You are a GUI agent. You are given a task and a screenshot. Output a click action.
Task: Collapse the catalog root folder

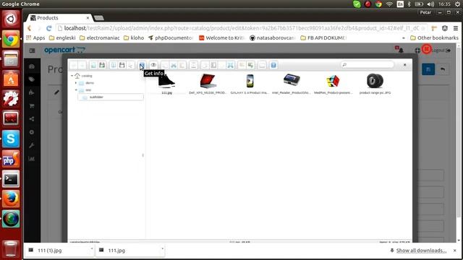click(x=72, y=76)
